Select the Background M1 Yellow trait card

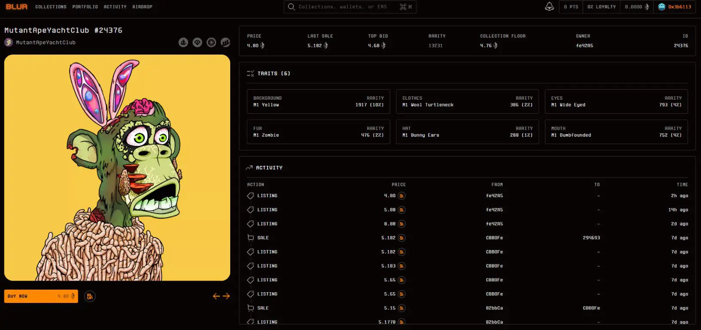tap(318, 101)
